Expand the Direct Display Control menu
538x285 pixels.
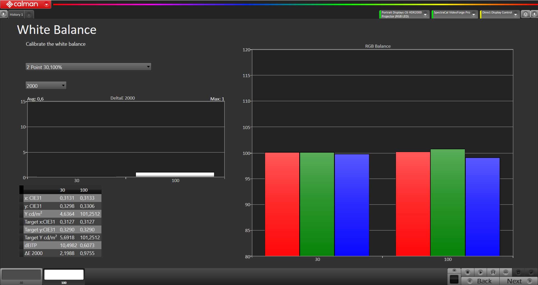(516, 14)
